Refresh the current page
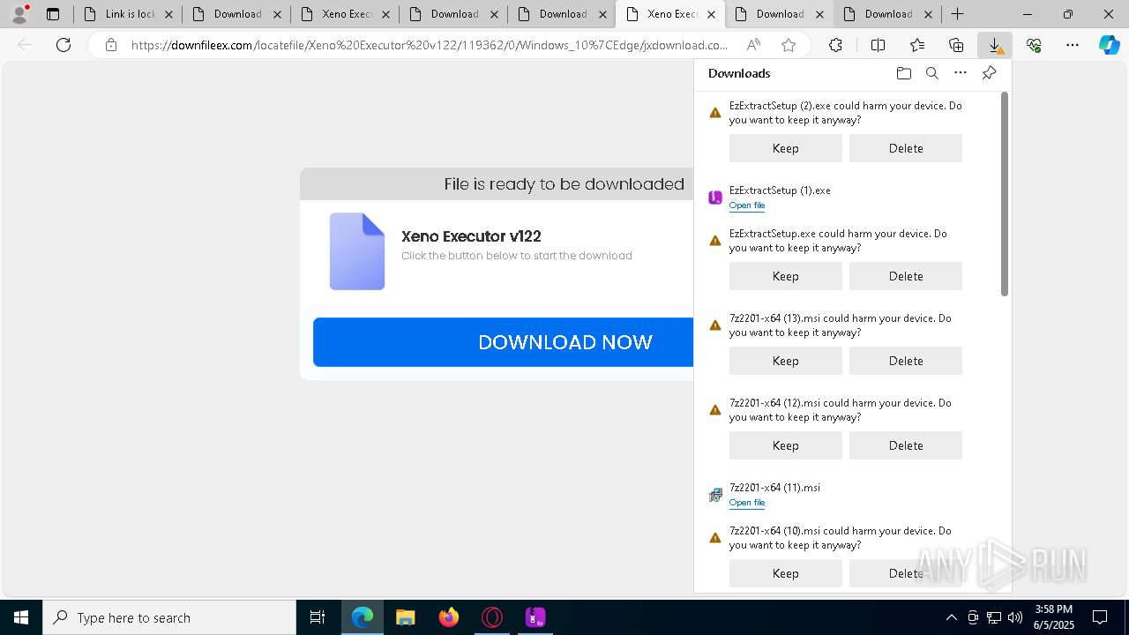Screen dimensions: 1129x635 pos(64,45)
